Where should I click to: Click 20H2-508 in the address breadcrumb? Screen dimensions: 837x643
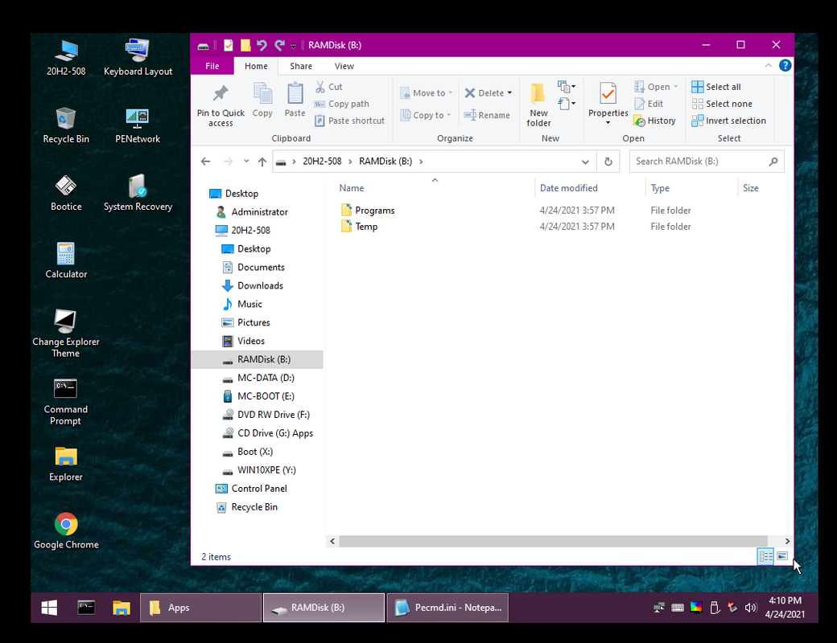[322, 162]
